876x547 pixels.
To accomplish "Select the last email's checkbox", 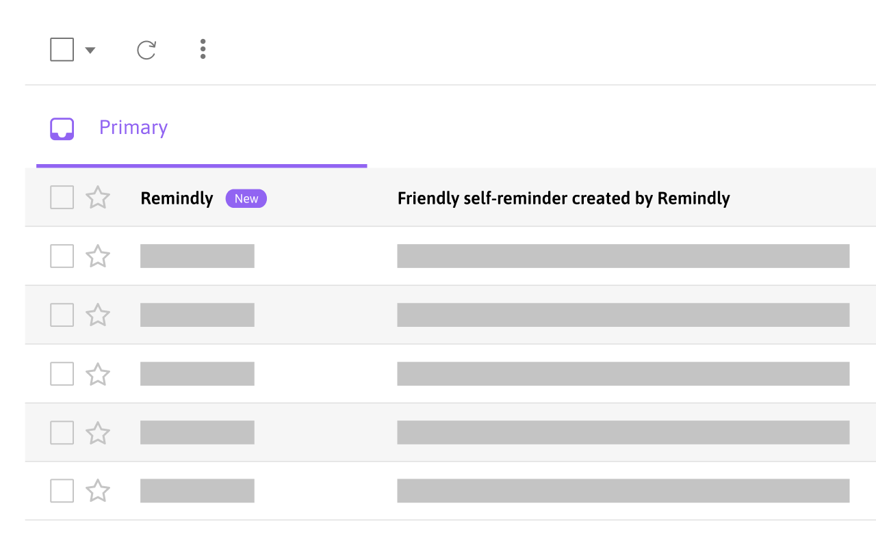I will 62,490.
